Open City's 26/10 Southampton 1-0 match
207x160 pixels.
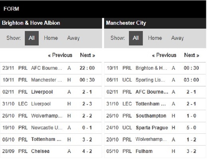coord(155,116)
